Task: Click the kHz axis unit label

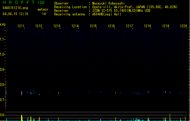Action: point(3,25)
